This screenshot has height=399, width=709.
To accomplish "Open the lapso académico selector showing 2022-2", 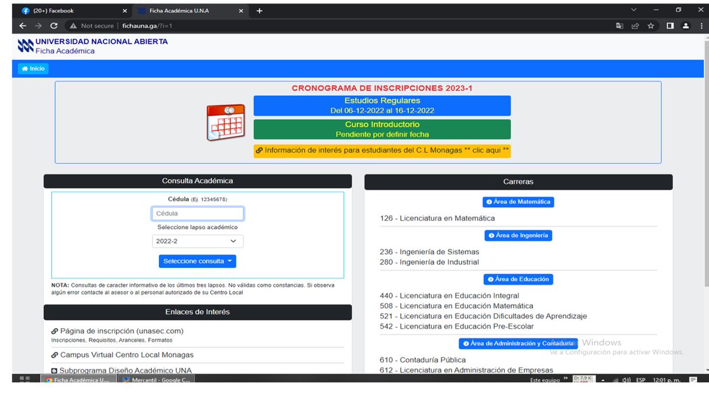I will (x=197, y=241).
